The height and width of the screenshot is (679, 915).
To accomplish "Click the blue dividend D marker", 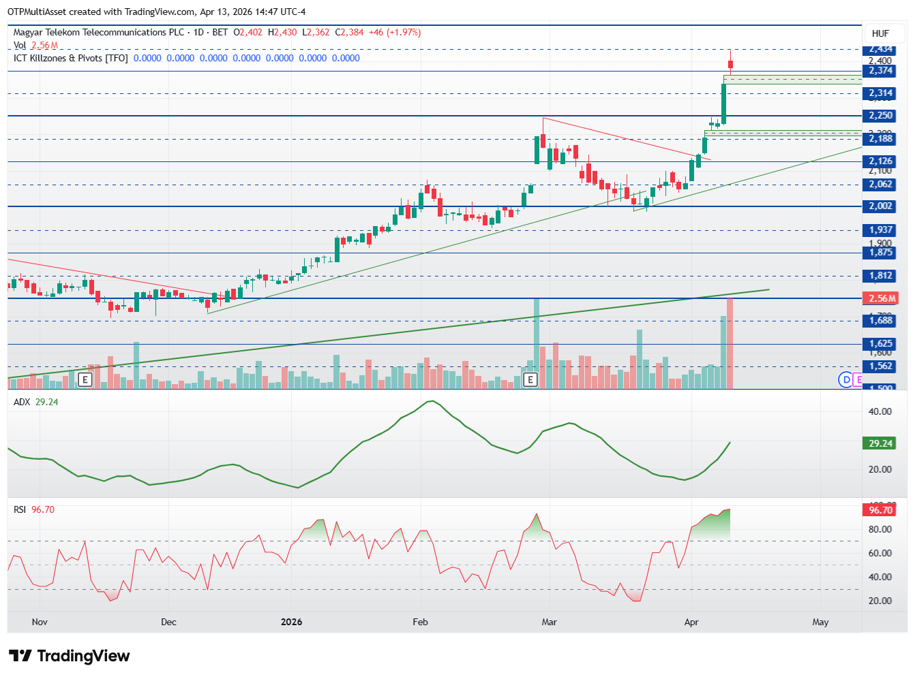I will coord(845,379).
